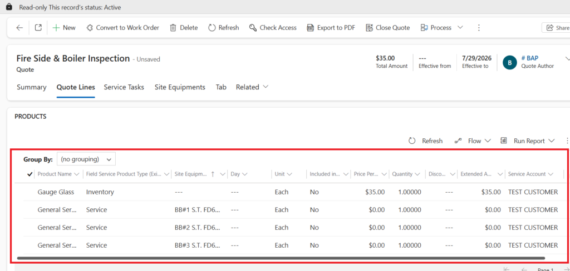Click the Gauge Glass product cell
This screenshot has height=271, width=570.
coord(56,192)
